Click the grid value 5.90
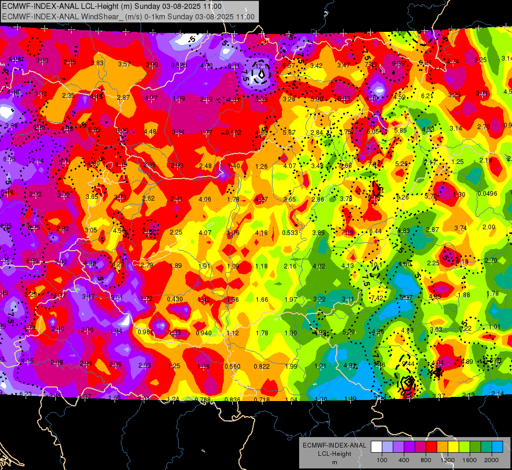The height and width of the screenshot is (470, 512). (316, 99)
